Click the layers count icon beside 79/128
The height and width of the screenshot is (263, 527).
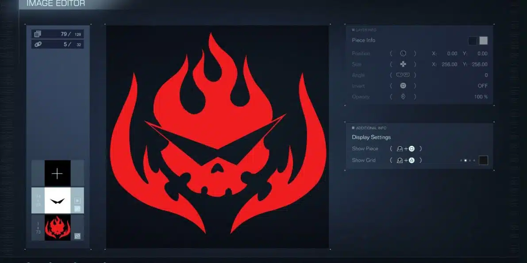(38, 34)
